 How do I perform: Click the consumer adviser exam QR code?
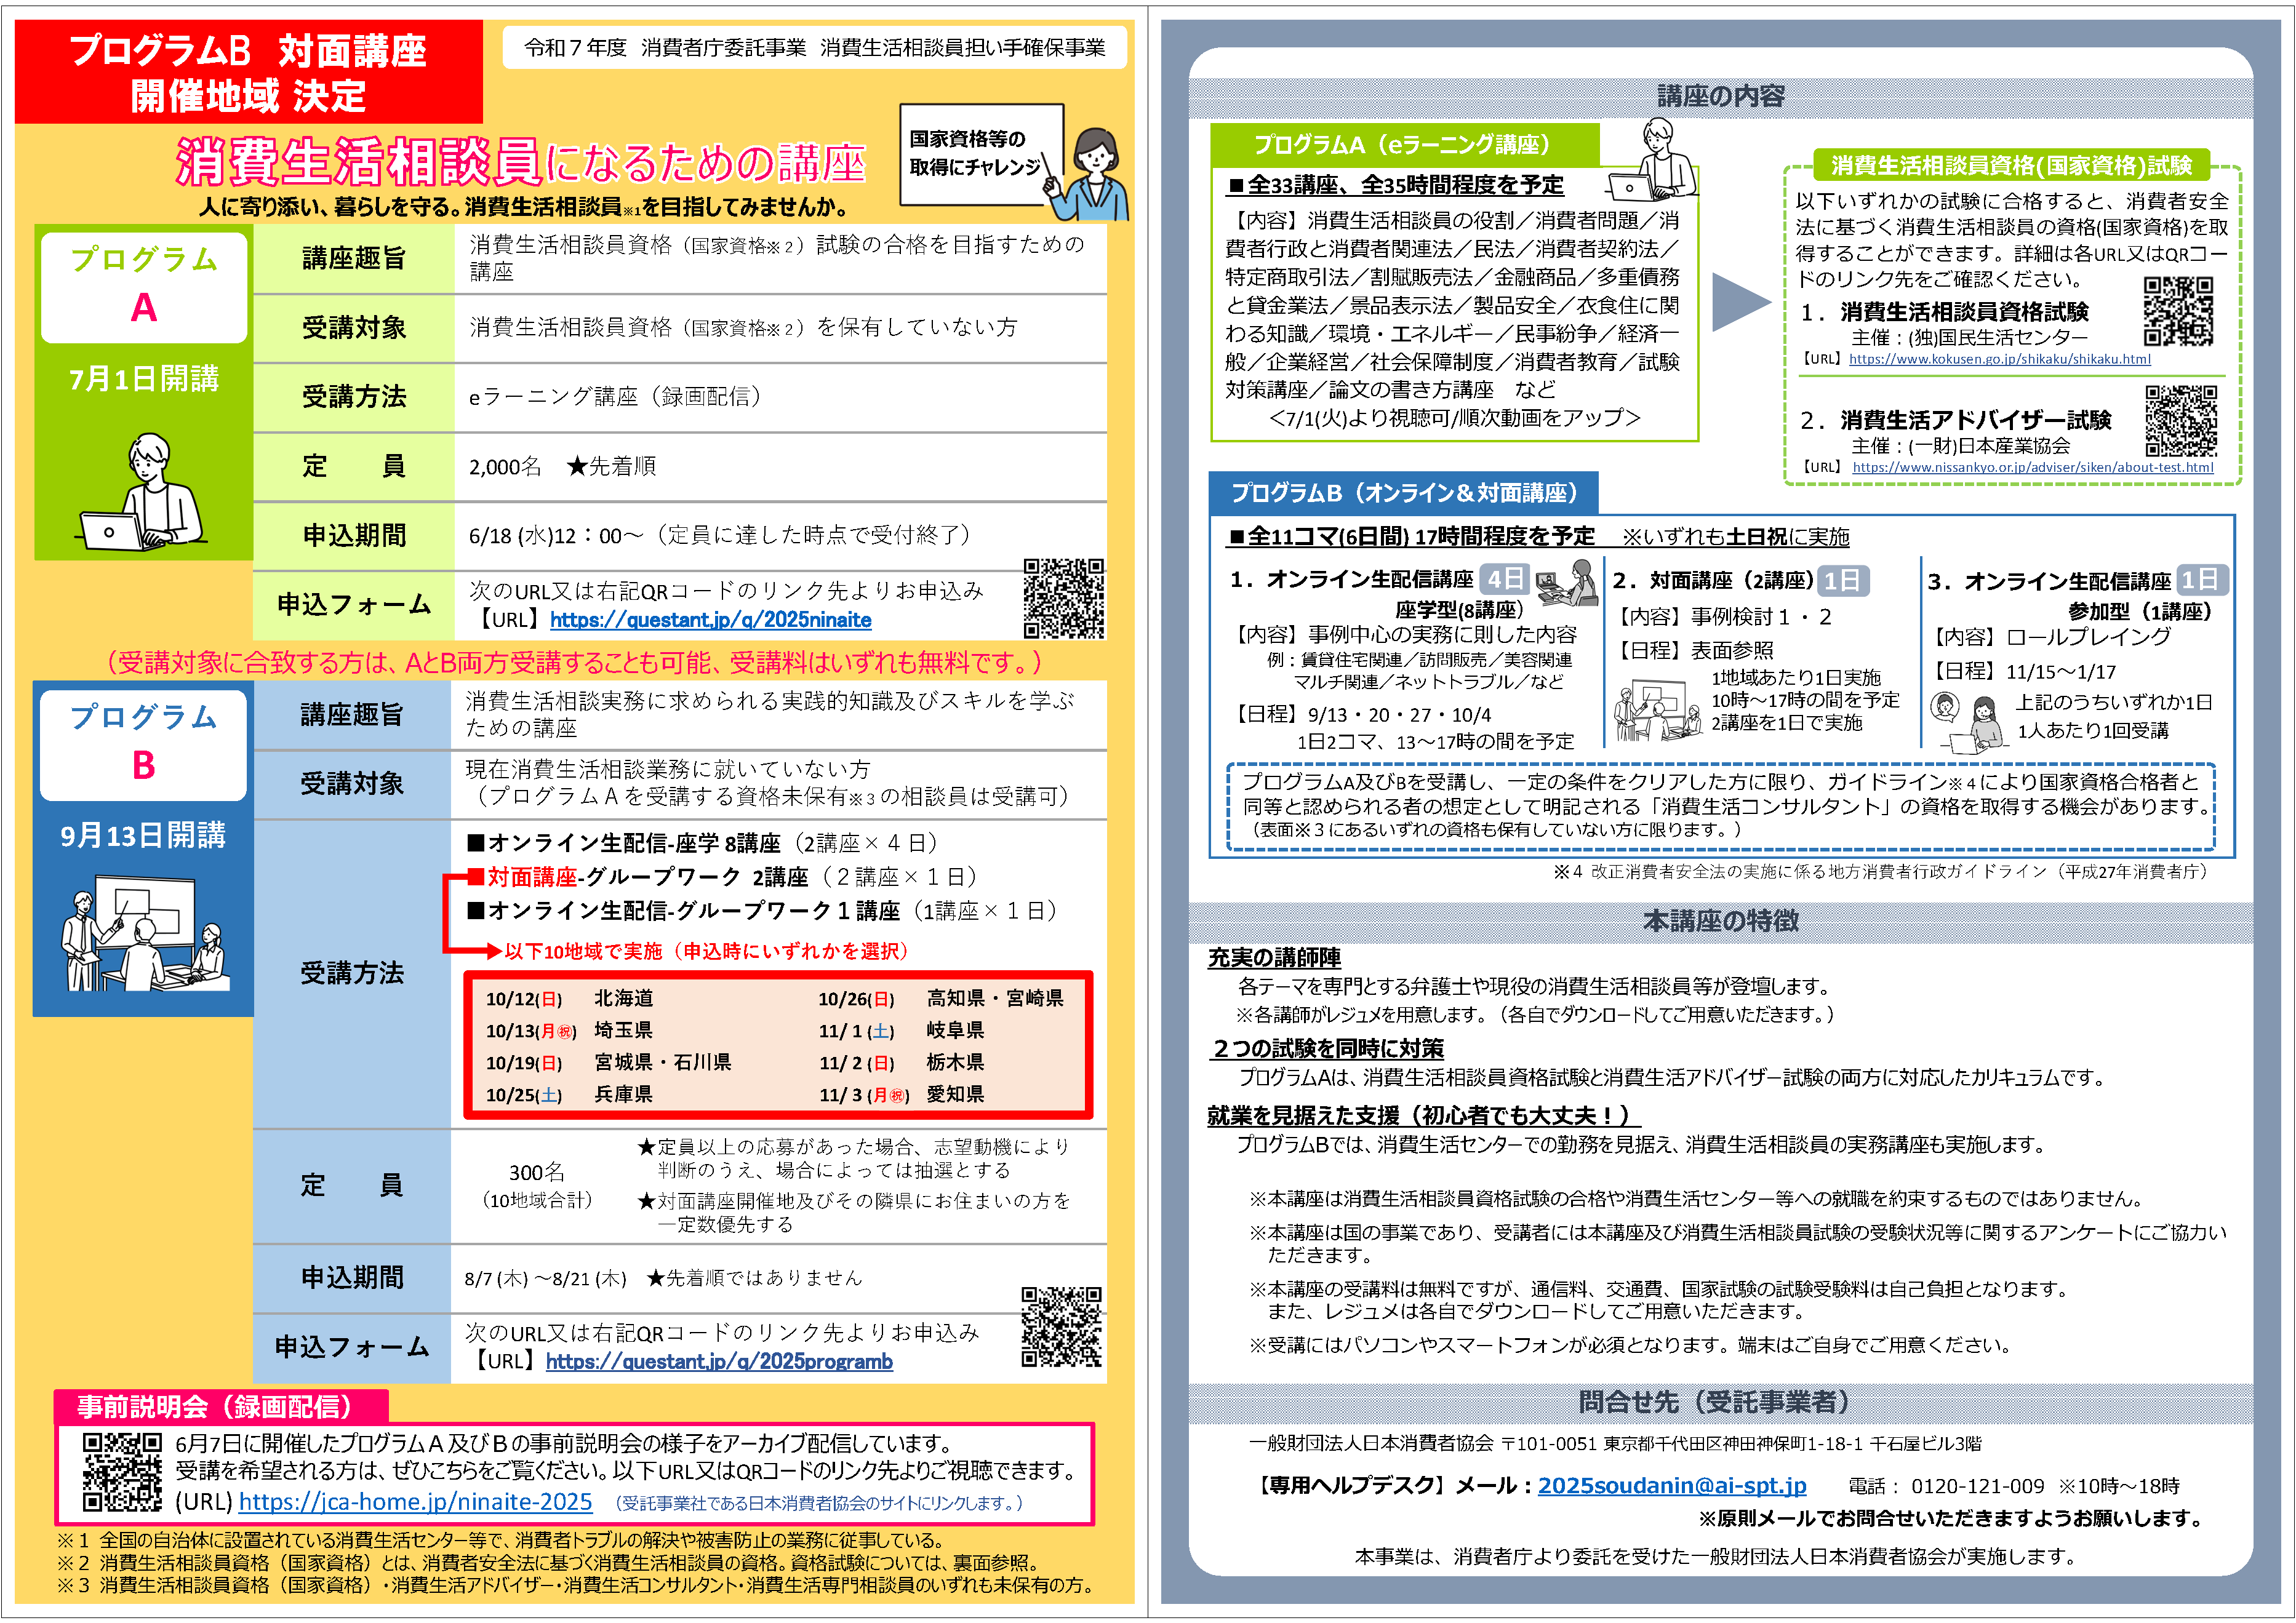[2180, 420]
